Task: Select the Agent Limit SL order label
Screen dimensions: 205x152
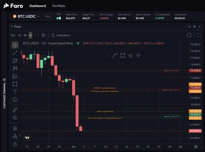Action: click(x=171, y=70)
